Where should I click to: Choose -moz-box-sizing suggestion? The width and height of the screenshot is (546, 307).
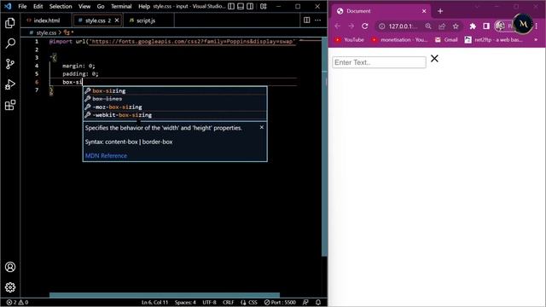(x=175, y=107)
